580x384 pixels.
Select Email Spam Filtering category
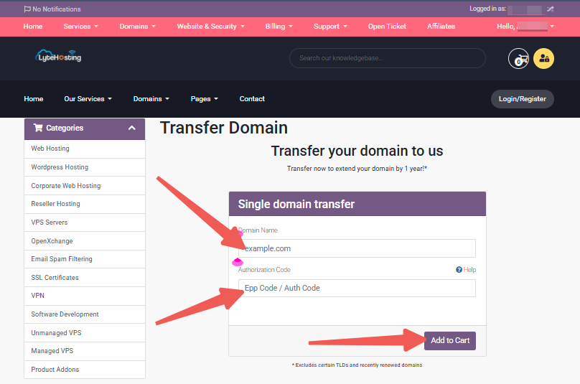pos(85,259)
